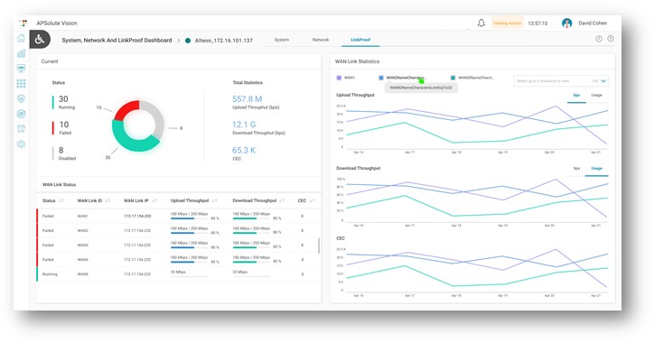
Task: Click the 30 Running status count
Action: 63,99
